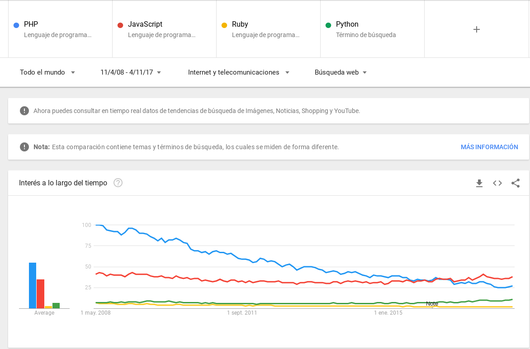Open the chart help question mark icon
Image resolution: width=530 pixels, height=349 pixels.
[x=118, y=183]
